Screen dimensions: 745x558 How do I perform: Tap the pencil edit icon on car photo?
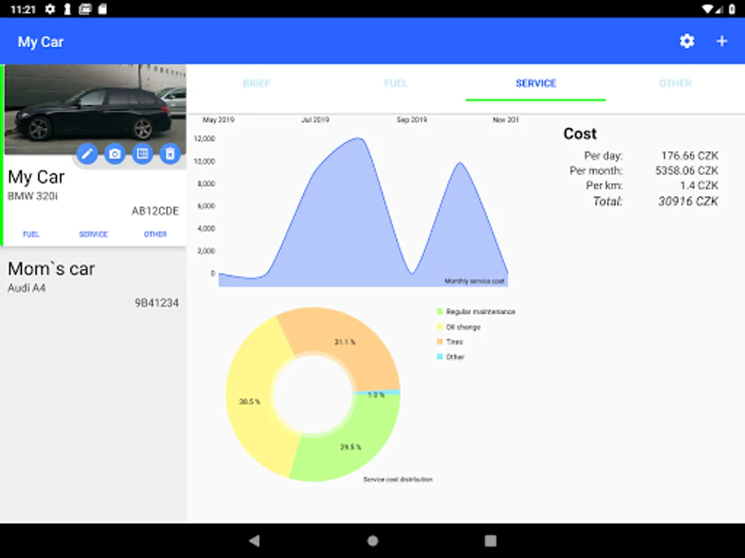pos(87,153)
